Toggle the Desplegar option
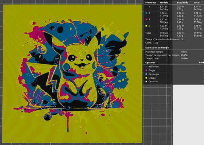The height and width of the screenshot is (145, 204). tap(152, 74)
